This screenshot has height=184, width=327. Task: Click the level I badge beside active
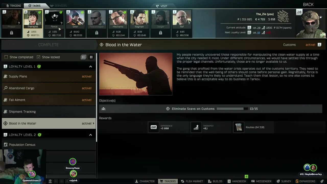319,45
